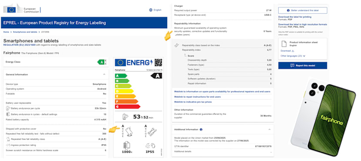Download the label for printing

pos(295,17)
